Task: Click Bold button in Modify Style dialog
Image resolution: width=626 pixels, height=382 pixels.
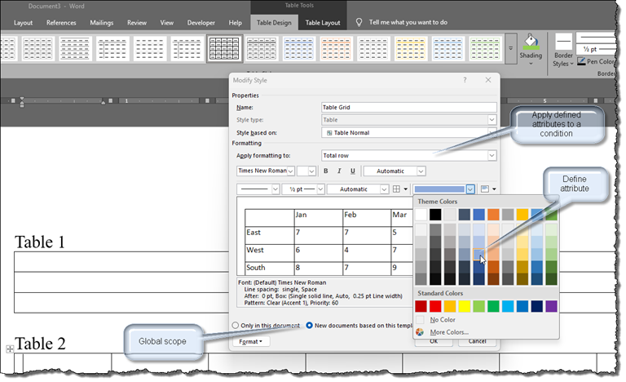Action: point(326,171)
